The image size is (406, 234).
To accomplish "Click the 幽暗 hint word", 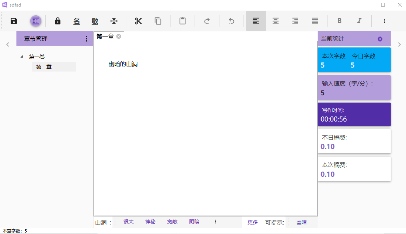I will point(302,222).
